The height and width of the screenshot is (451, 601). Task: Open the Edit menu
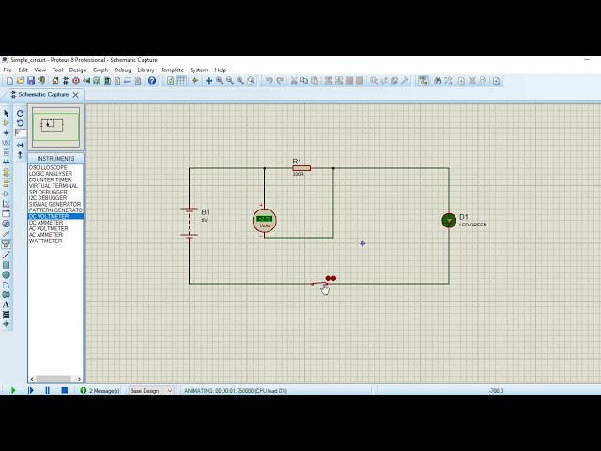pos(23,70)
